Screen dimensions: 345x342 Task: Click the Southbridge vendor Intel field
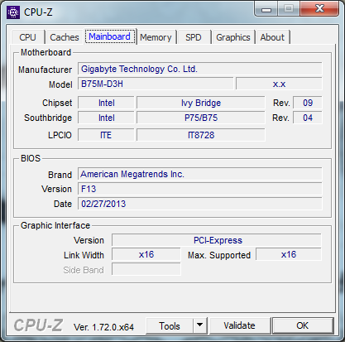[x=106, y=118]
